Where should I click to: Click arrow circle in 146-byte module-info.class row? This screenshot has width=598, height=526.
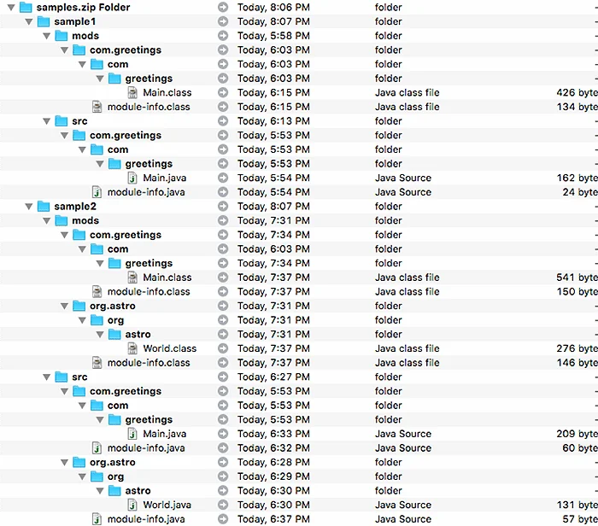[223, 363]
